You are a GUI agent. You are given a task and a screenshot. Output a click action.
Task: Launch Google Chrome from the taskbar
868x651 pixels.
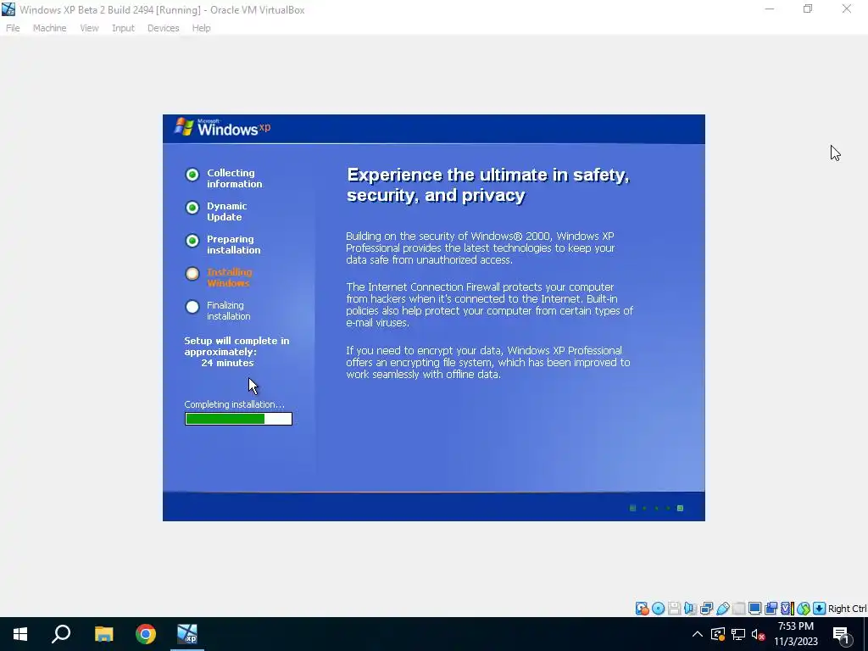[x=146, y=634]
